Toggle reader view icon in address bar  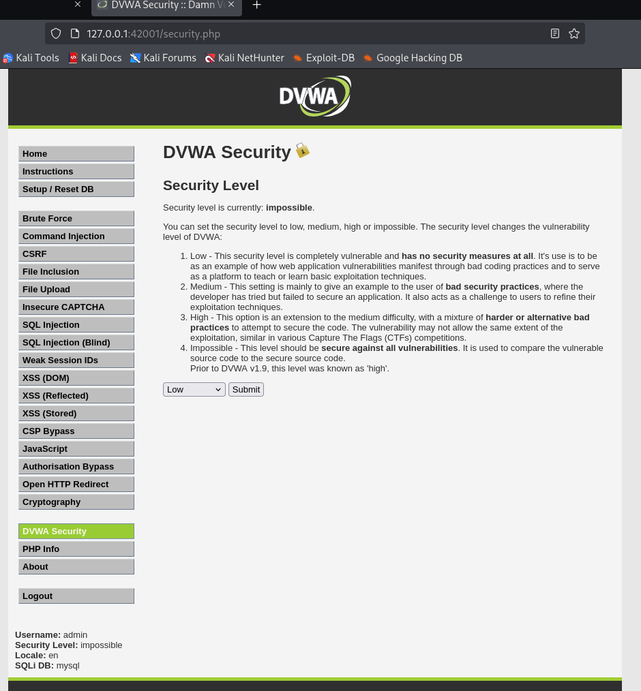click(555, 33)
